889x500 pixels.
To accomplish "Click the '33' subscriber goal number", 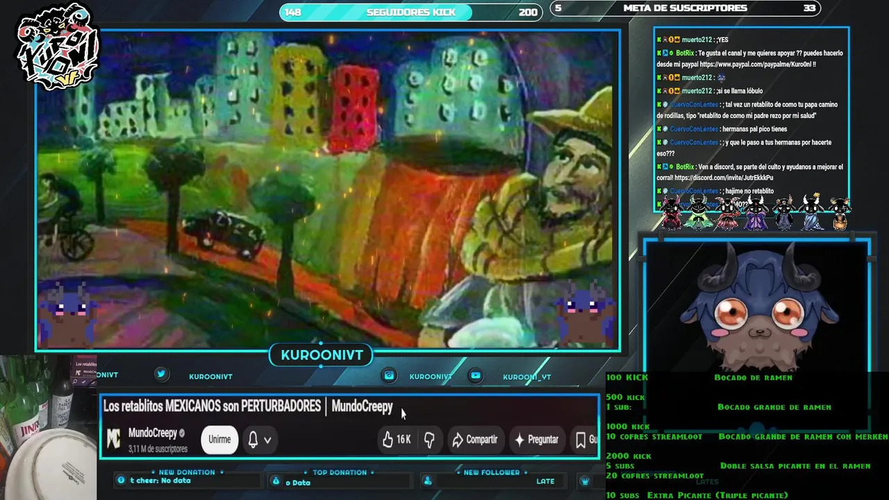I will tap(809, 8).
